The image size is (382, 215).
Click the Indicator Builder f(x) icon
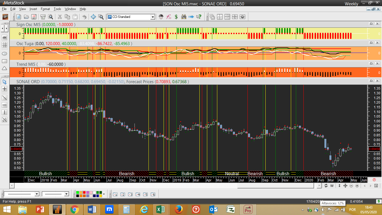click(x=169, y=17)
